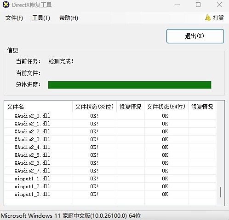Click the first 修复情况 column header

click(130, 107)
